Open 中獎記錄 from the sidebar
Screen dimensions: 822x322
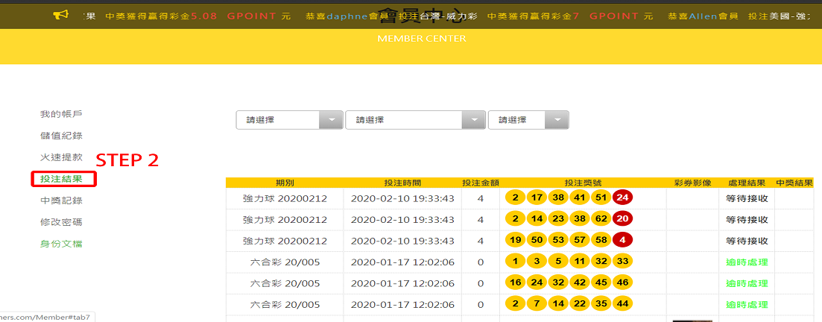(x=61, y=201)
